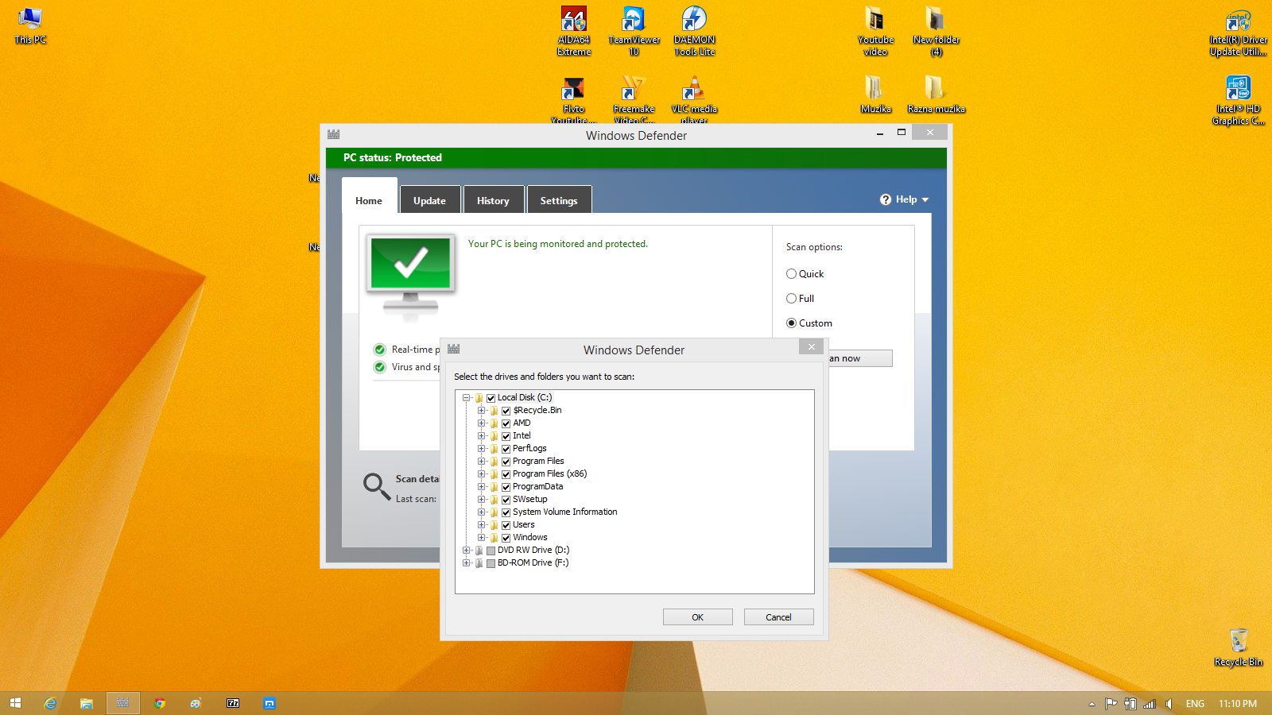Close the drive selection dialog
Viewport: 1272px width, 715px height.
(811, 347)
